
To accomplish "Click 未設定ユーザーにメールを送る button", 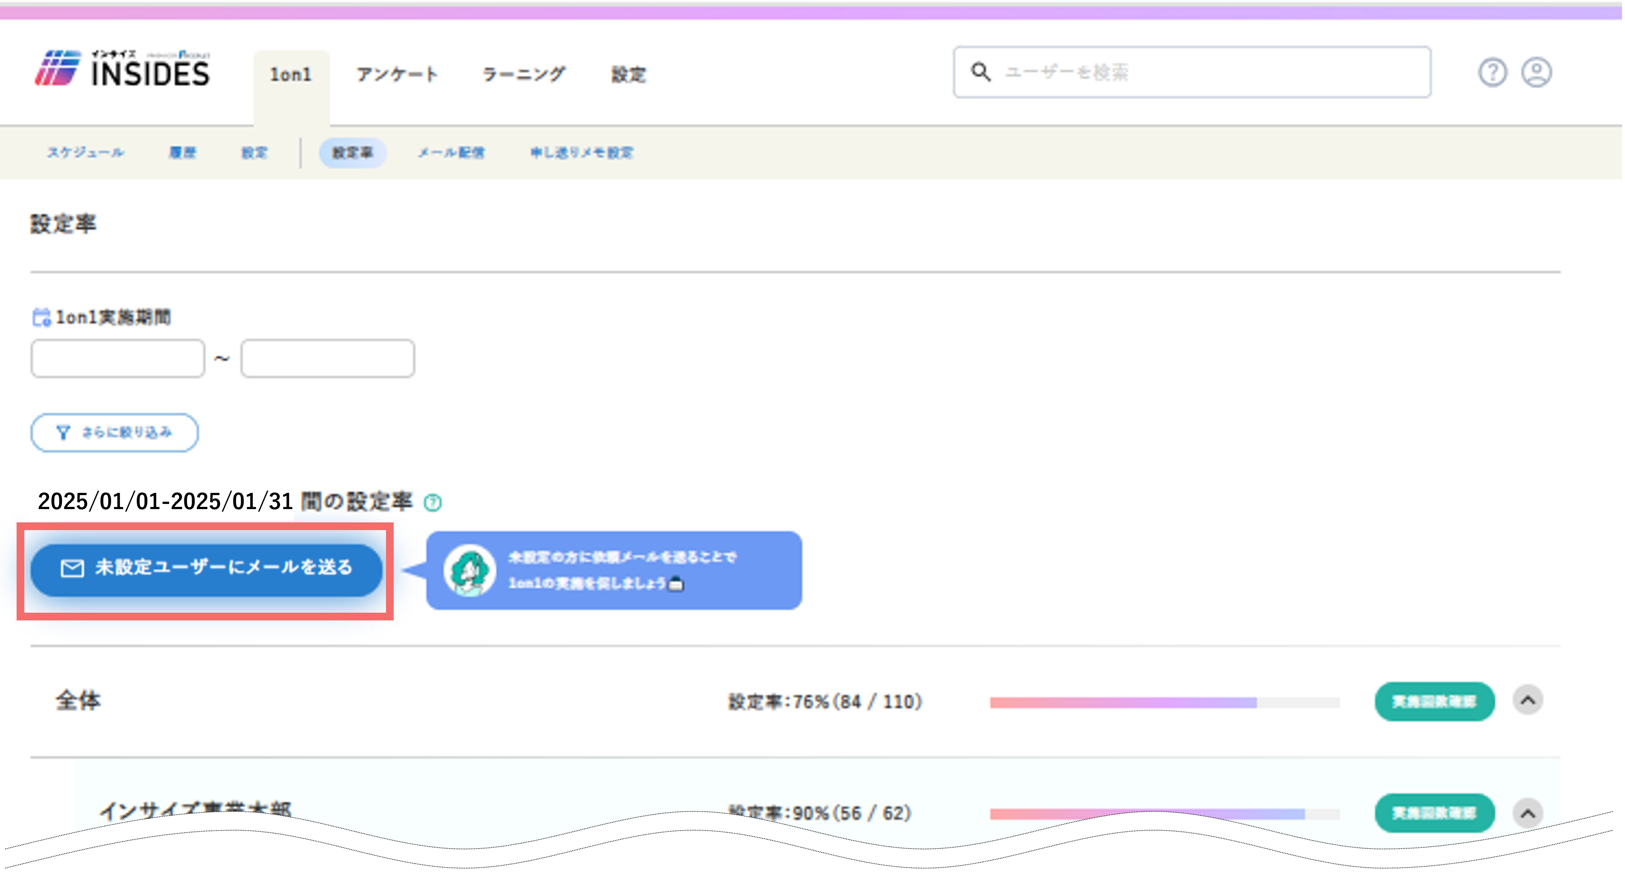I will [x=206, y=570].
